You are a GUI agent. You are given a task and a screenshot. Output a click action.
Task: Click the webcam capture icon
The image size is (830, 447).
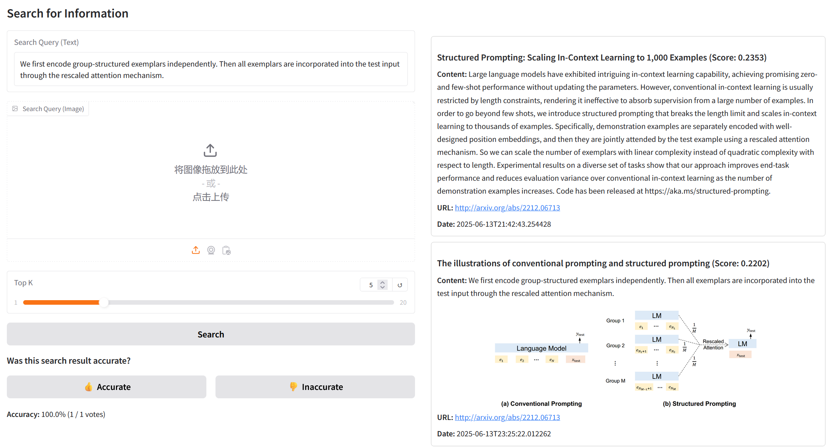pos(211,250)
